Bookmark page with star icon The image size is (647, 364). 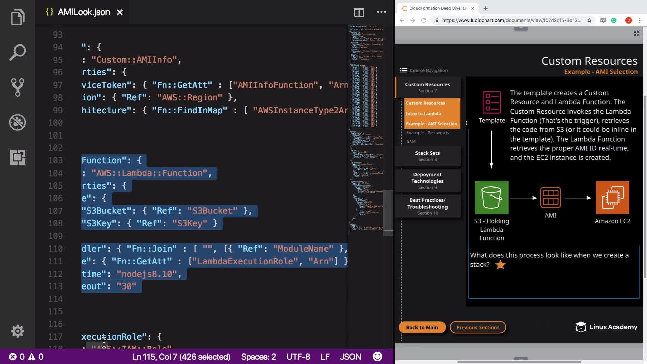tap(589, 20)
